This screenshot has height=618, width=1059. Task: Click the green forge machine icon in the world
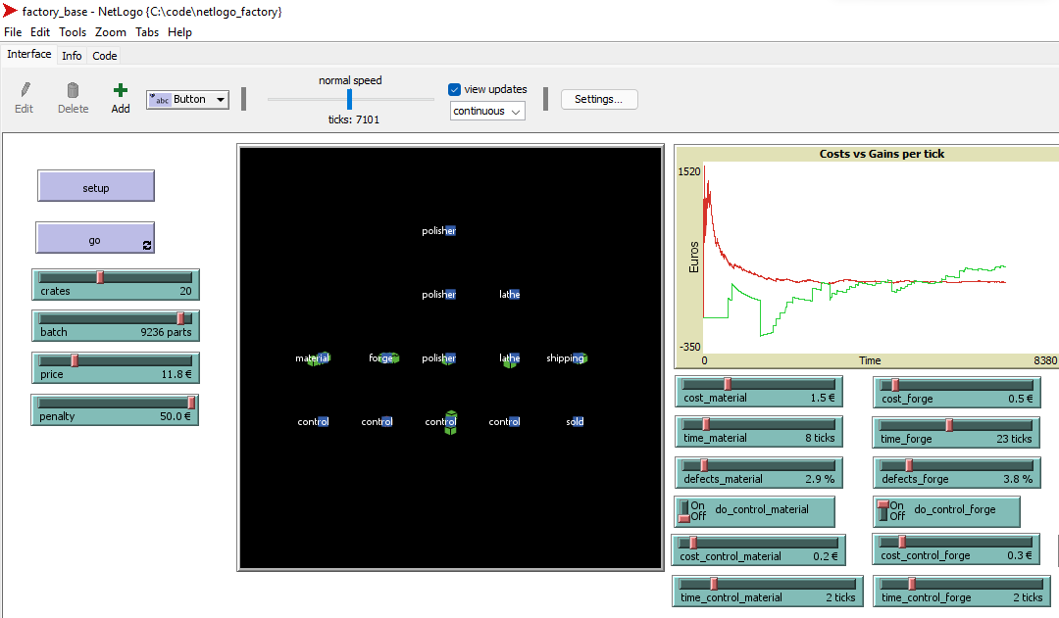coord(390,357)
